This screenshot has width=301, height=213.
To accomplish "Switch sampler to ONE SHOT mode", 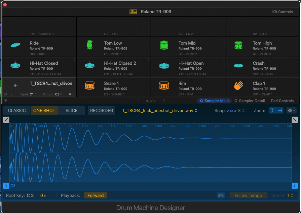I will [44, 110].
